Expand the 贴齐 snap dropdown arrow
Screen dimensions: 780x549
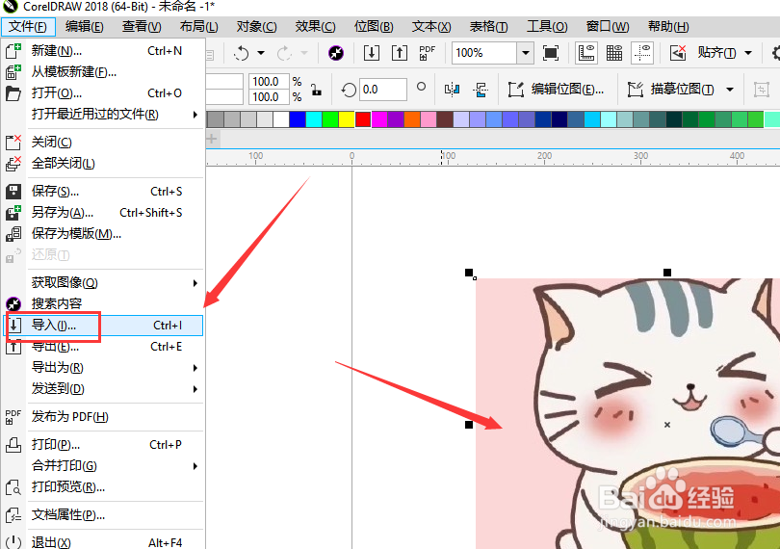click(748, 53)
